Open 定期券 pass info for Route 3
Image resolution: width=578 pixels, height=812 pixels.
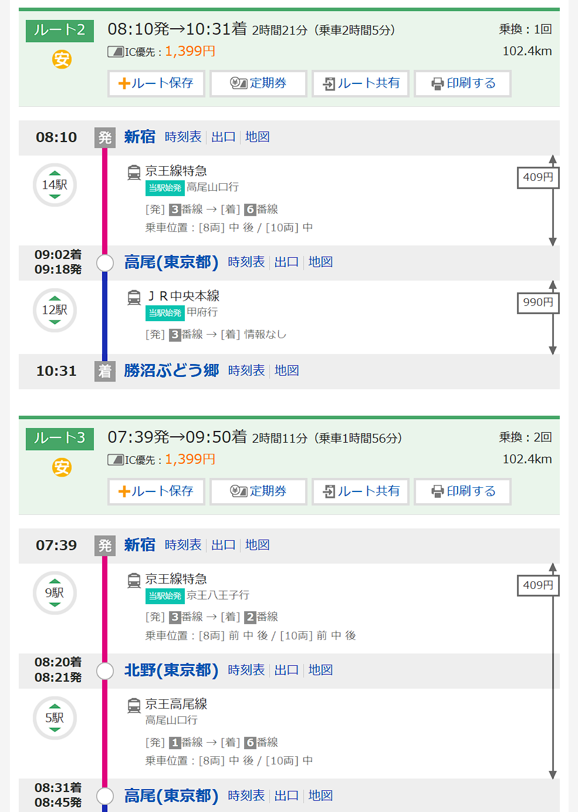click(258, 491)
